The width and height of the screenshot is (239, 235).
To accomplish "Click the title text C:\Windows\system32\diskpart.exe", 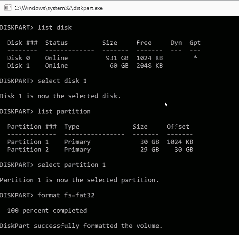I will click(58, 8).
